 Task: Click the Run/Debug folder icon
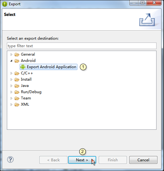[17, 92]
